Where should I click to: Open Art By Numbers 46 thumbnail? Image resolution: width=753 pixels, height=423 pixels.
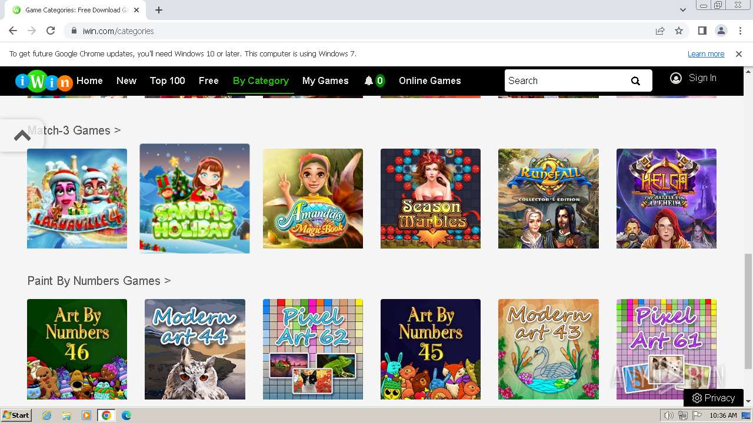(77, 349)
